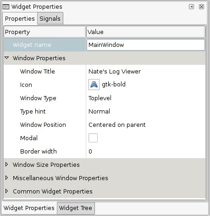Click the Widget Properties panel title icon

coord(6,7)
